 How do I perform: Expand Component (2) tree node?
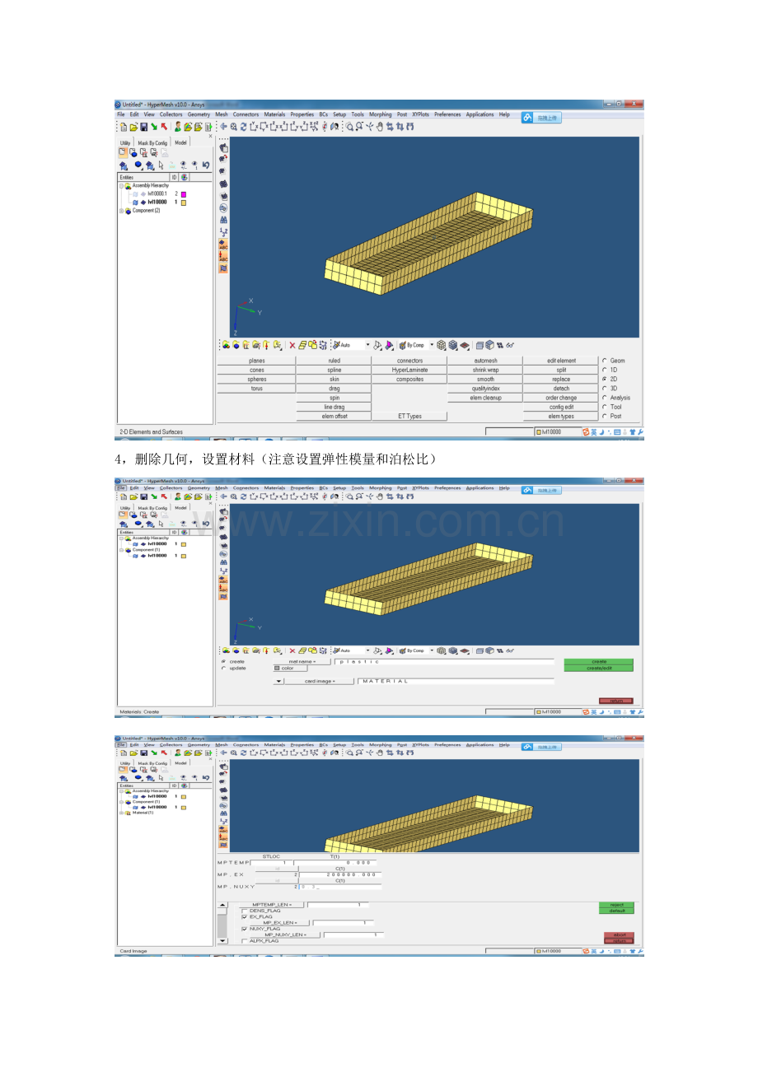[x=121, y=210]
